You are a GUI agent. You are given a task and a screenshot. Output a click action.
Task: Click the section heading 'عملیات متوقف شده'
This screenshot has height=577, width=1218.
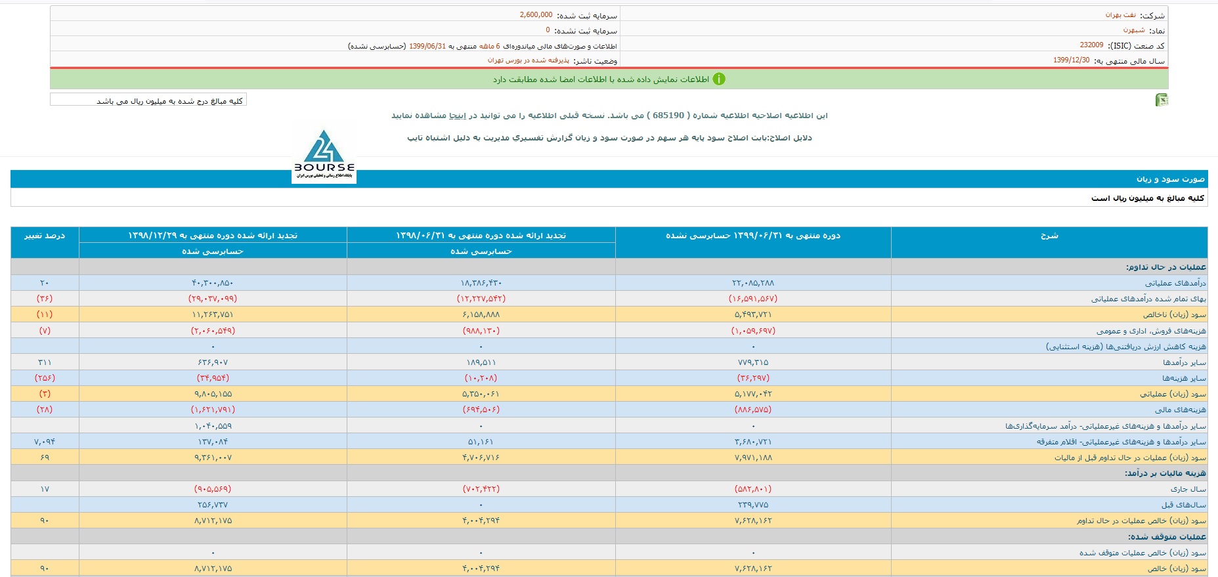(x=1167, y=537)
